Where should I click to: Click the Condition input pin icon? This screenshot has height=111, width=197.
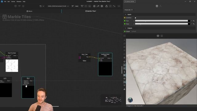pyautogui.click(x=125, y=18)
